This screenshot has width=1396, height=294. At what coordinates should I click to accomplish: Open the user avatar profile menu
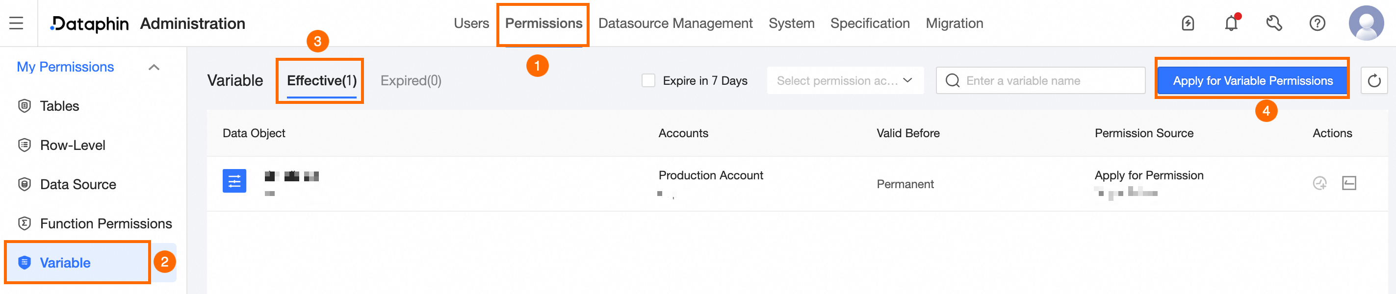1366,24
